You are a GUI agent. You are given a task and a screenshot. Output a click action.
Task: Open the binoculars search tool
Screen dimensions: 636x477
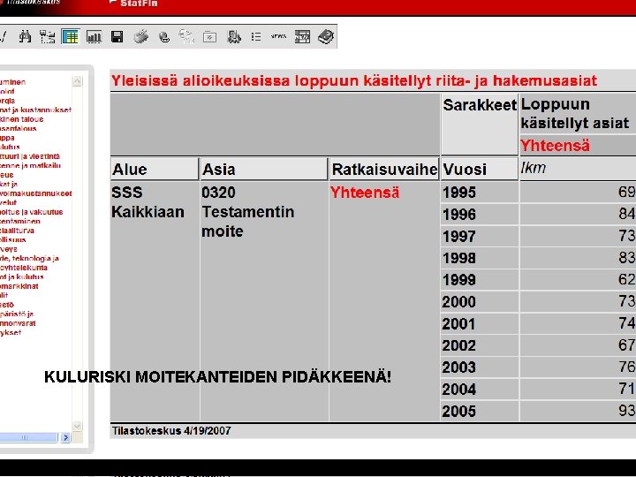pos(25,37)
